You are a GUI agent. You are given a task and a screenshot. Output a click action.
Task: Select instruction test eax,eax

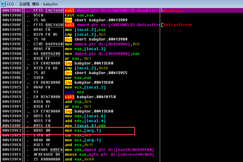tap(79, 15)
